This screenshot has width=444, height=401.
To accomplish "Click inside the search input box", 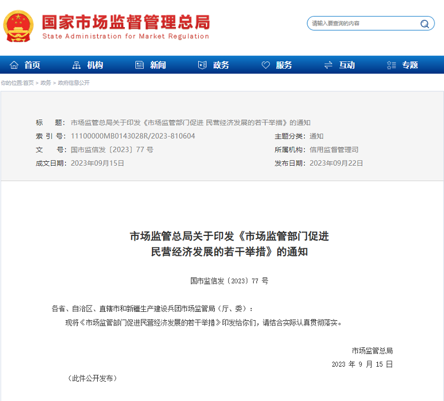I will 361,23.
